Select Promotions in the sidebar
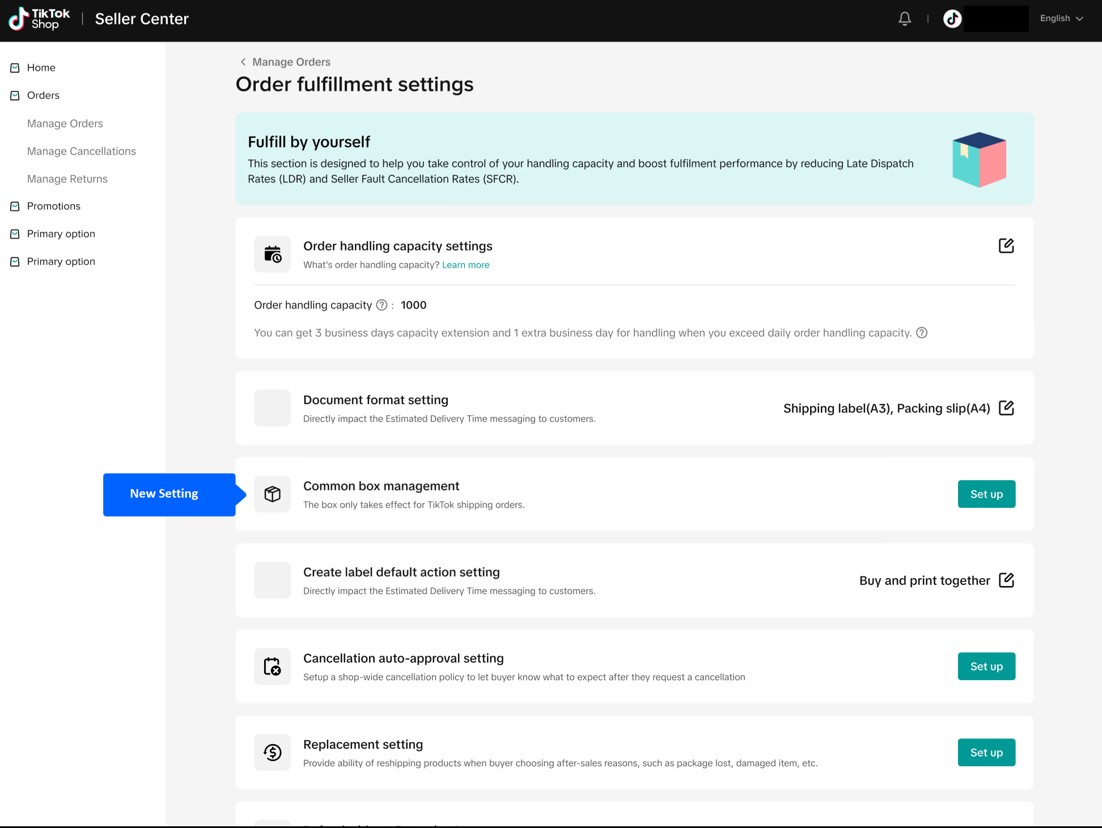This screenshot has width=1102, height=828. (x=54, y=206)
